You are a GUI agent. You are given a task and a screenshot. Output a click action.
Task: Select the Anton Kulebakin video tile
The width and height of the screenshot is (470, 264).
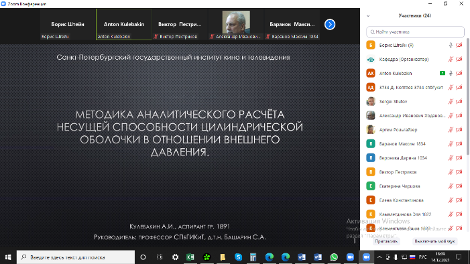(x=124, y=24)
